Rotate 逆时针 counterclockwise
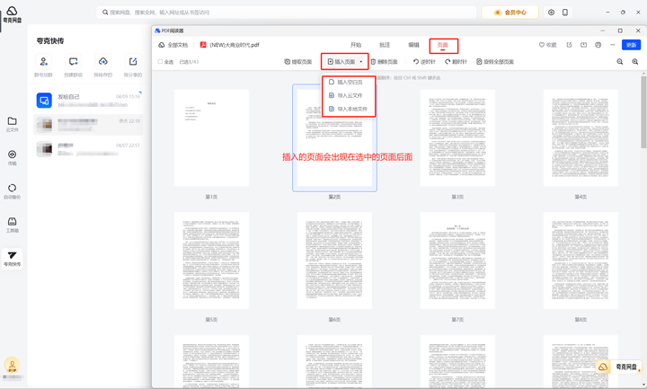Screen dimensions: 647x389 424,62
